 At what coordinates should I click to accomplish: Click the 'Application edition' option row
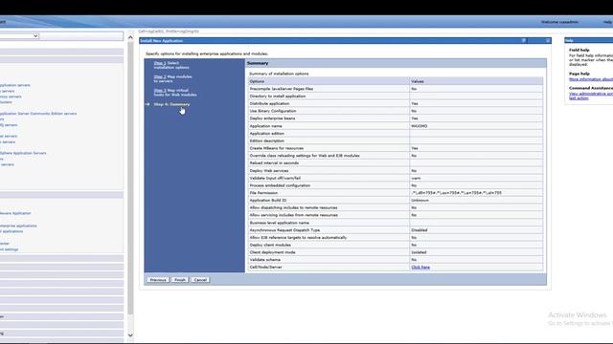tap(396, 134)
